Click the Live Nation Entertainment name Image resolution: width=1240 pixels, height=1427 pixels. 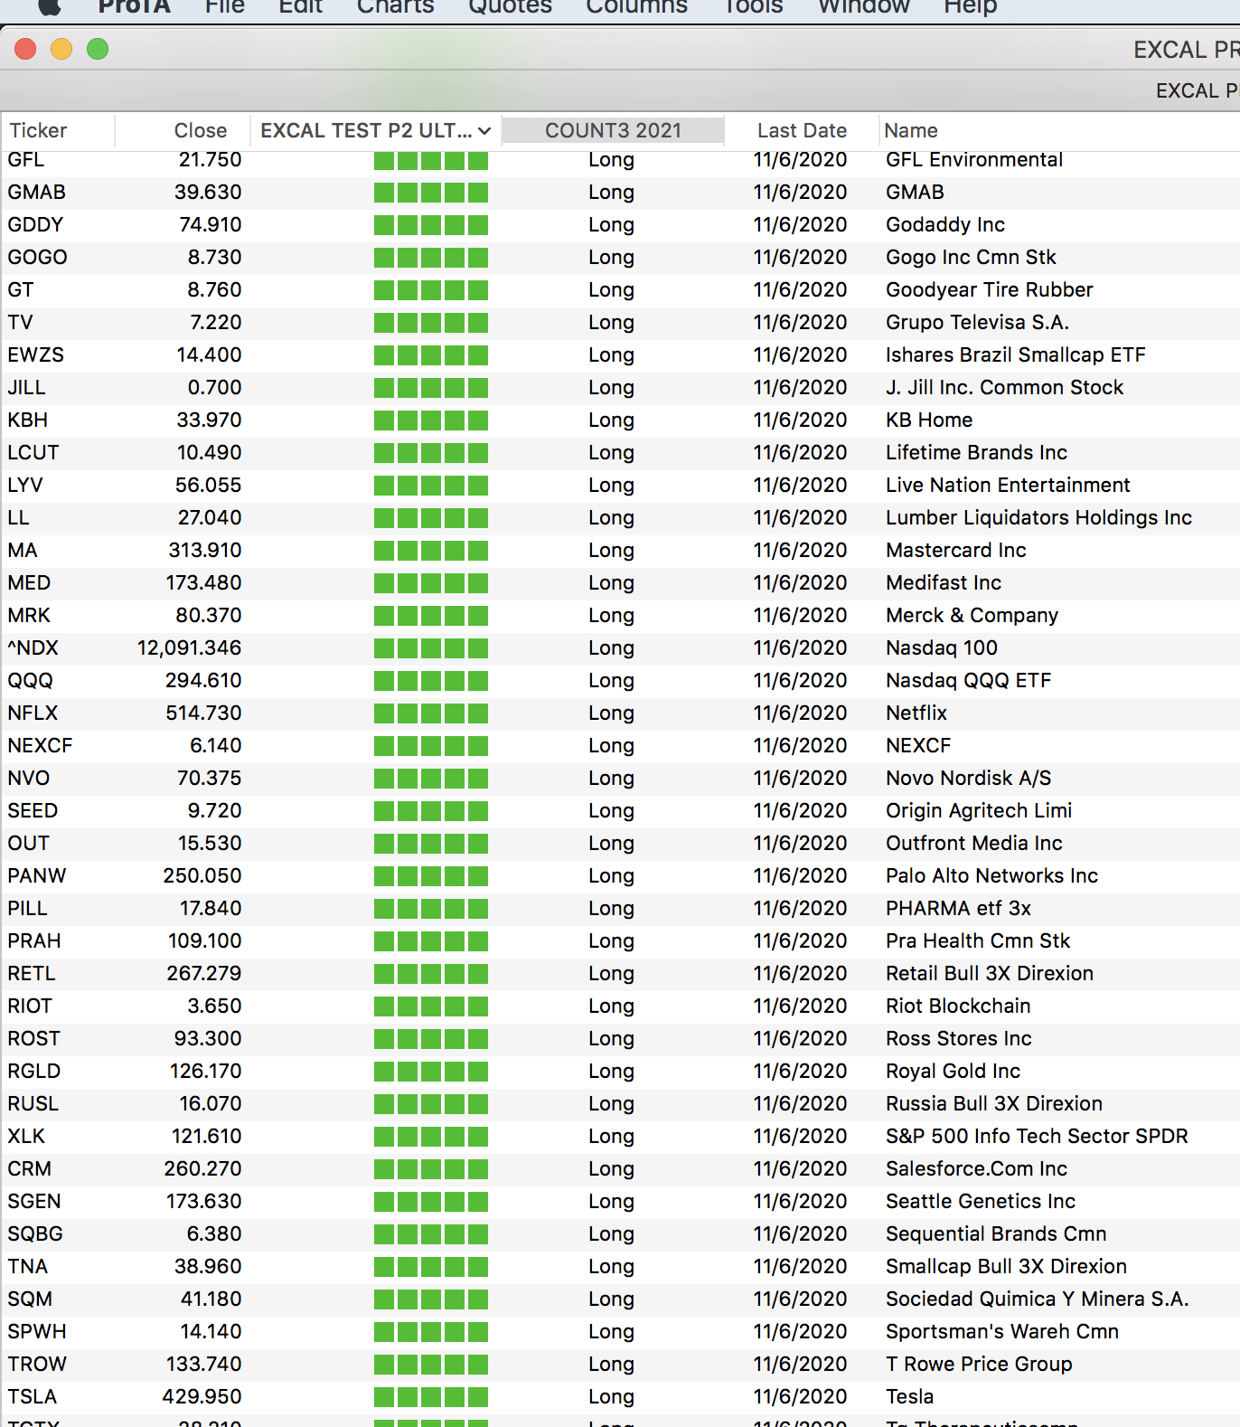1008,486
